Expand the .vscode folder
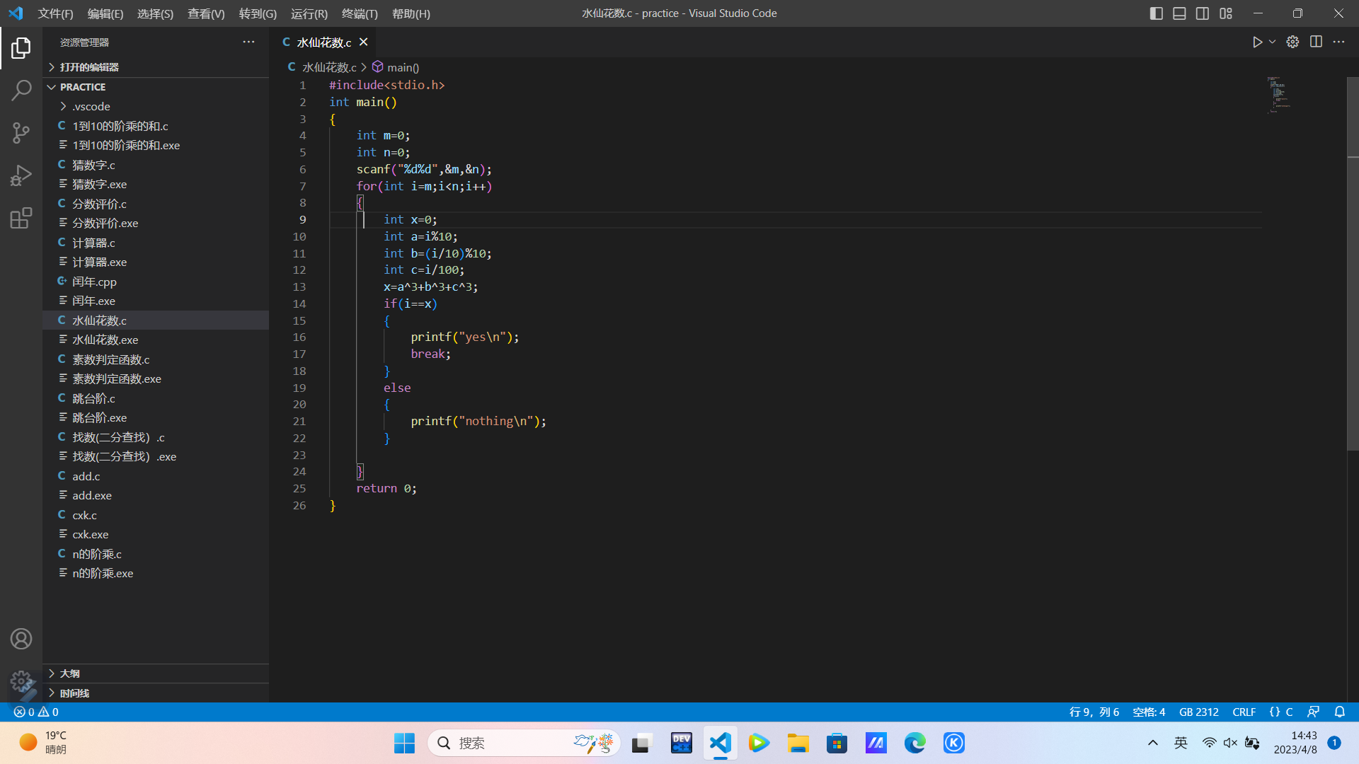This screenshot has height=764, width=1359. coord(91,106)
